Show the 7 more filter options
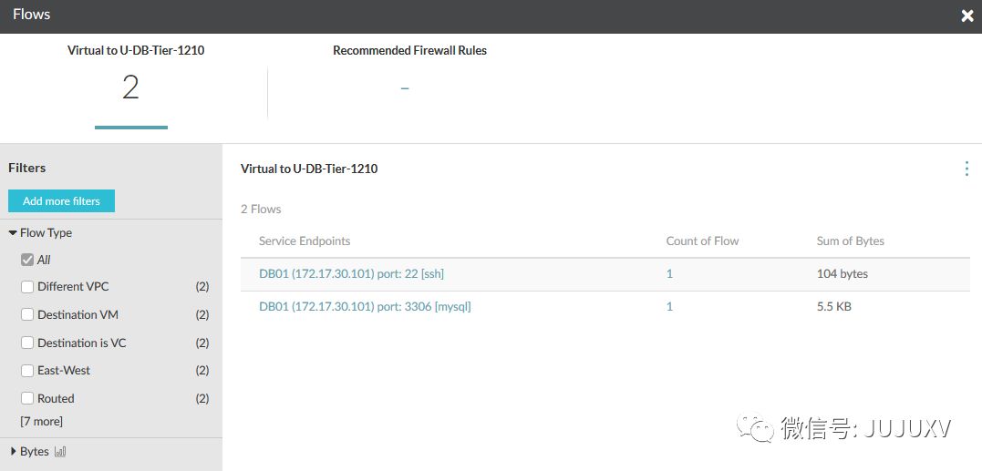 tap(42, 422)
